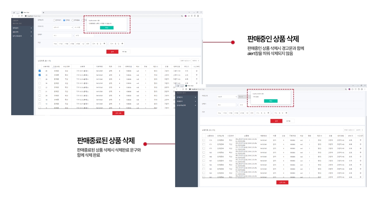The height and width of the screenshot is (205, 379).
Task: Click side panel icon in 판매중 window toolbar
Action: [195, 16]
